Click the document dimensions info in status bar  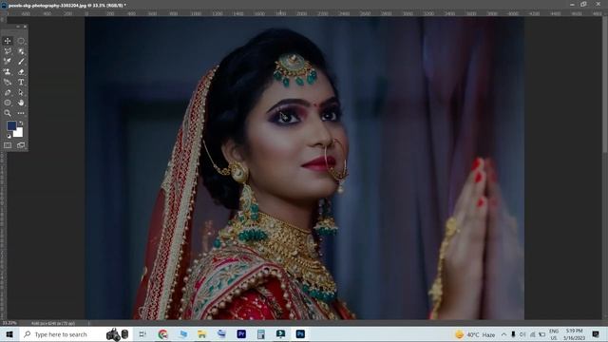pyautogui.click(x=53, y=323)
